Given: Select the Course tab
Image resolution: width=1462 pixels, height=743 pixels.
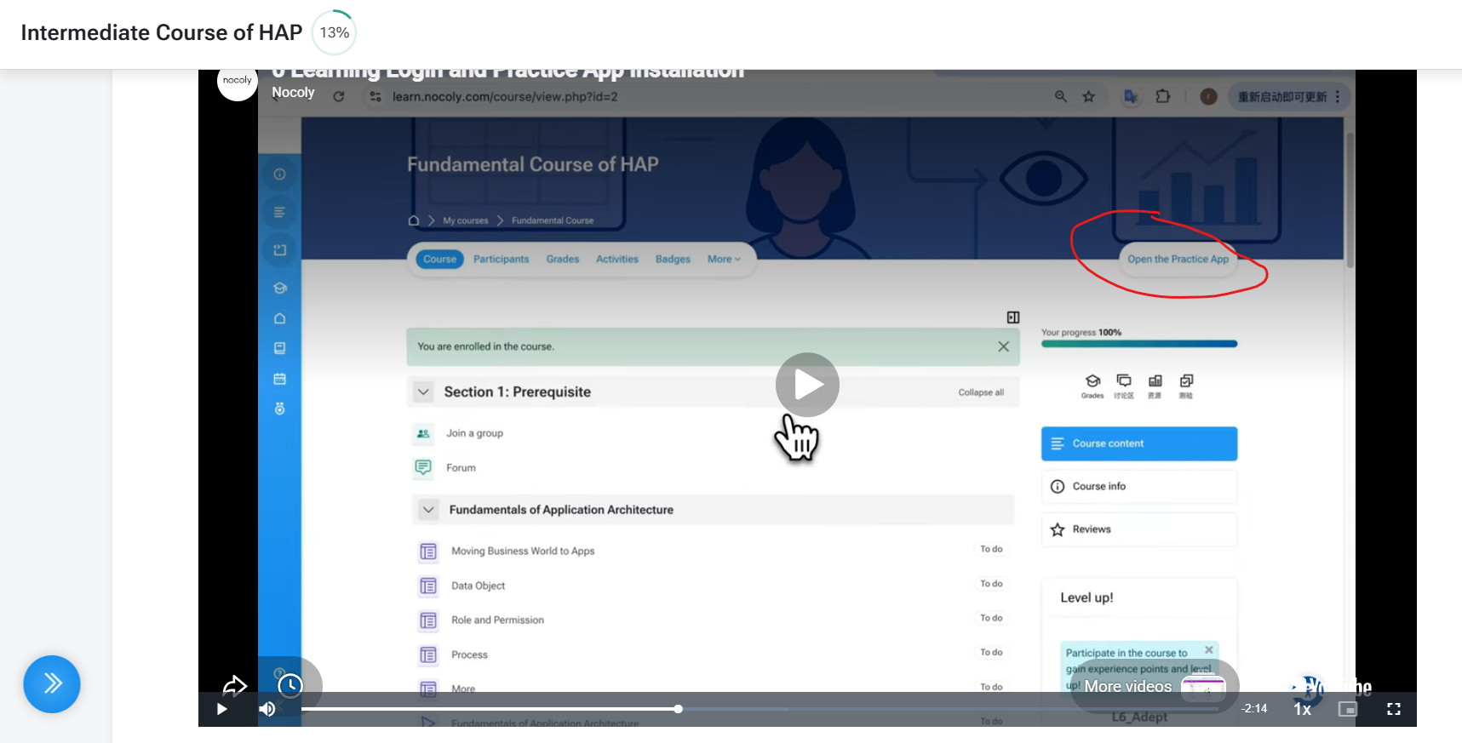Looking at the screenshot, I should pyautogui.click(x=440, y=259).
